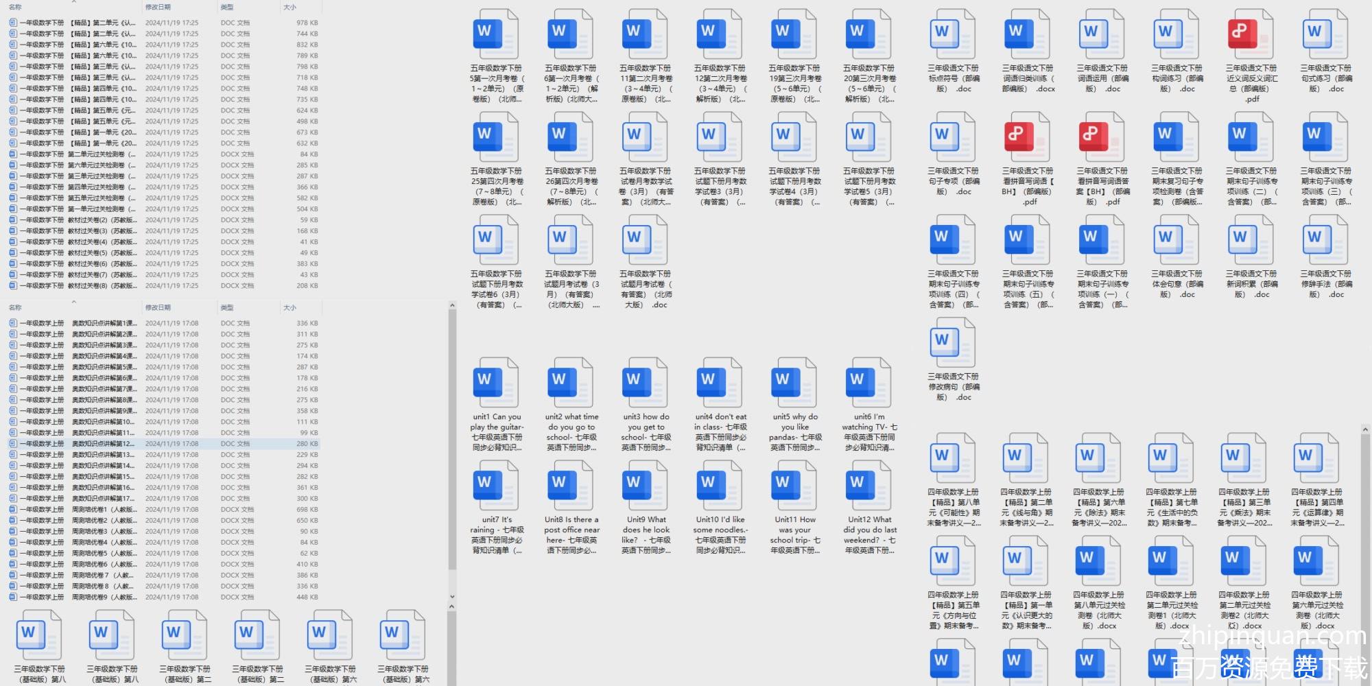
Task: Click scrollbar thumb beside 一年级数学上册 list
Action: pos(451,439)
